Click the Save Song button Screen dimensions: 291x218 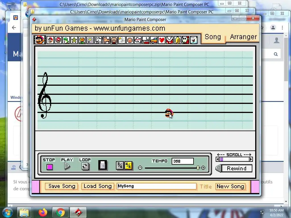[x=62, y=186]
